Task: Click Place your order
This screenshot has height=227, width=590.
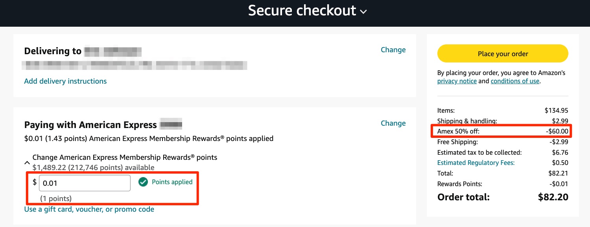Action: click(x=502, y=53)
